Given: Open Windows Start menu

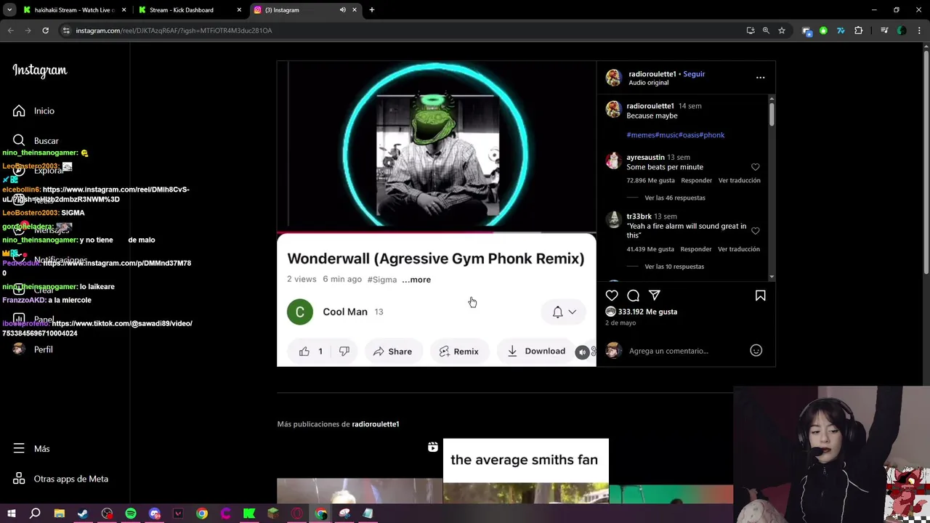Looking at the screenshot, I should 11,514.
